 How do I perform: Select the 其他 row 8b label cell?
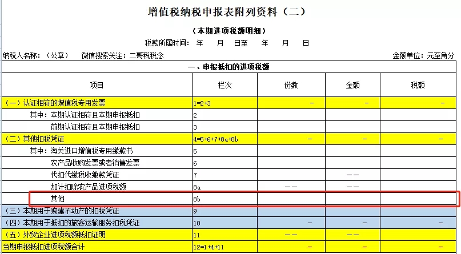click(x=97, y=199)
